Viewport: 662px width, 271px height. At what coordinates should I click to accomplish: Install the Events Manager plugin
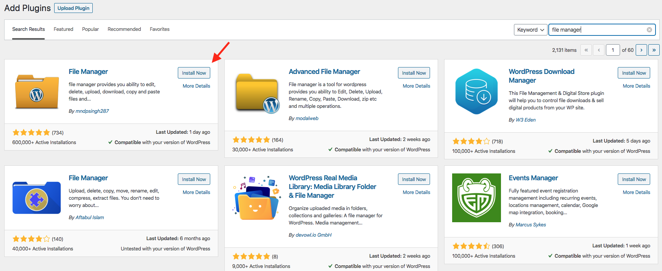click(634, 179)
